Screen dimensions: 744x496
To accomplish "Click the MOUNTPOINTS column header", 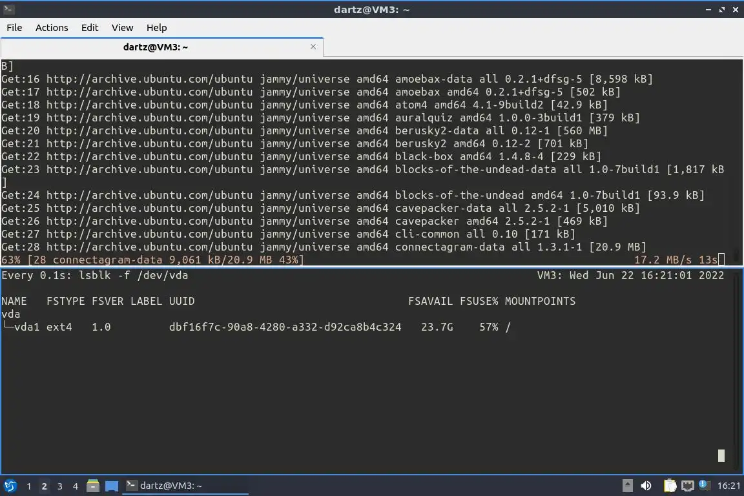I will [x=540, y=301].
